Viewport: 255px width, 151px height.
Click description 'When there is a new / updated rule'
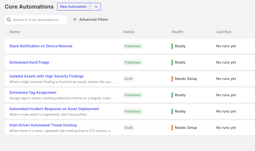tap(61, 131)
